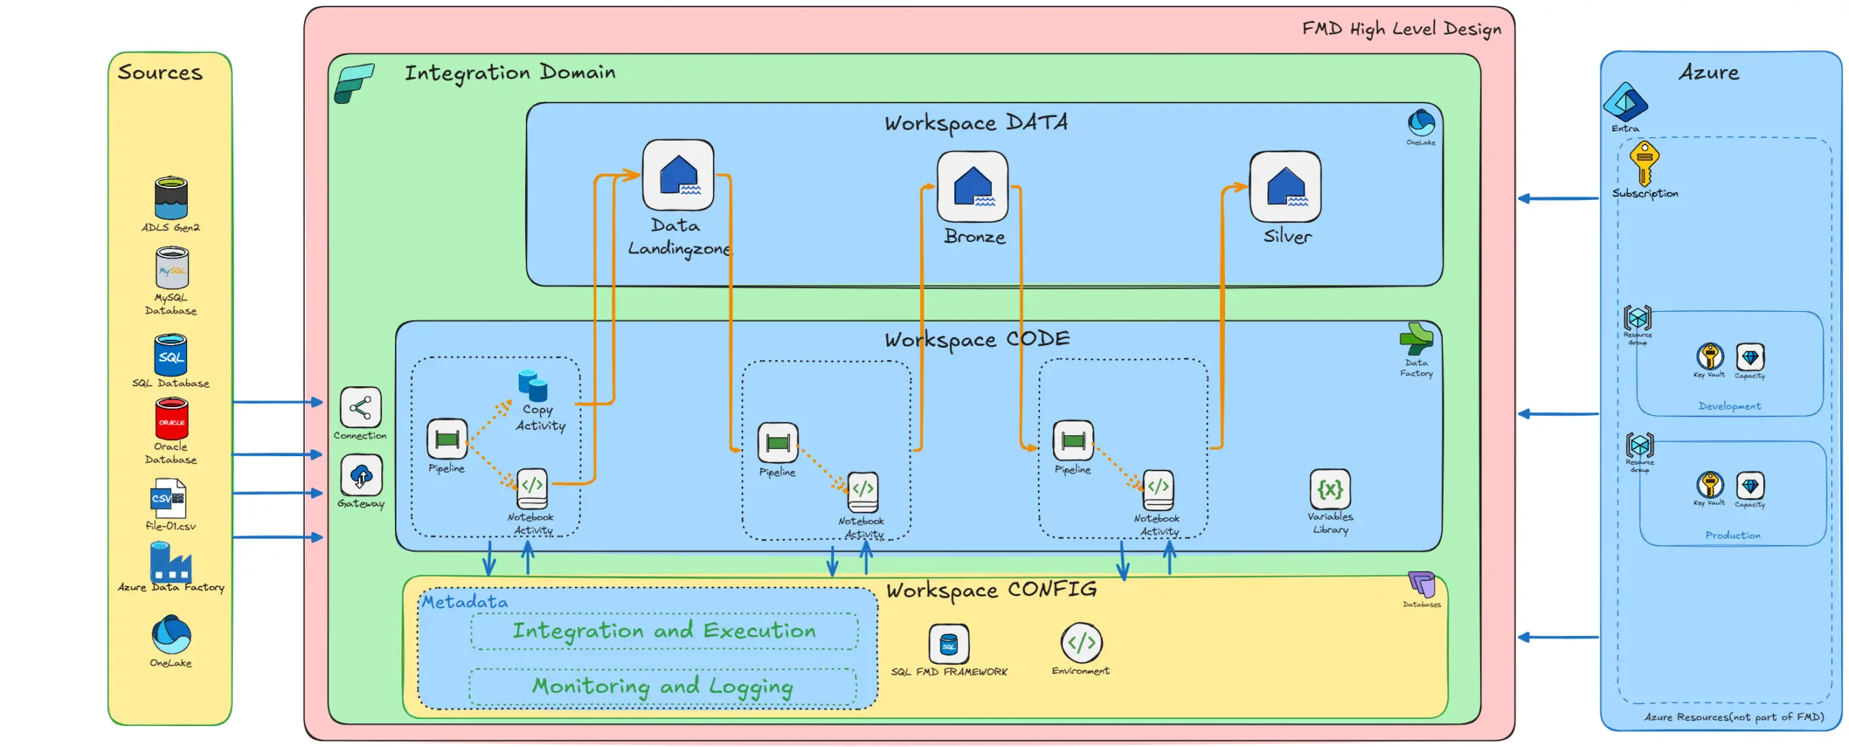Select the Gateway icon
Image resolution: width=1849 pixels, height=747 pixels.
tap(360, 476)
